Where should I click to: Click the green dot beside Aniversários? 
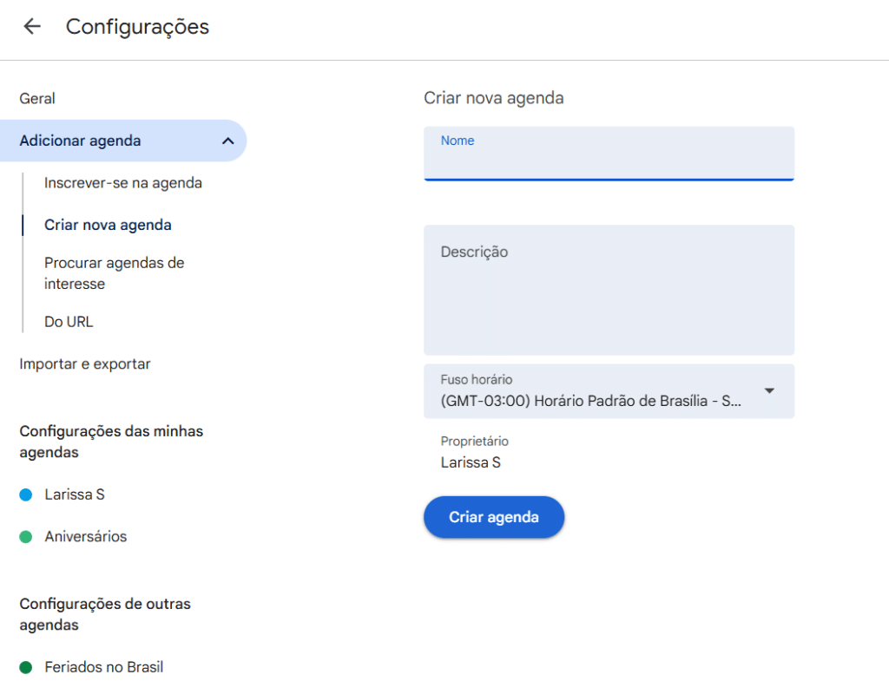[x=26, y=537]
